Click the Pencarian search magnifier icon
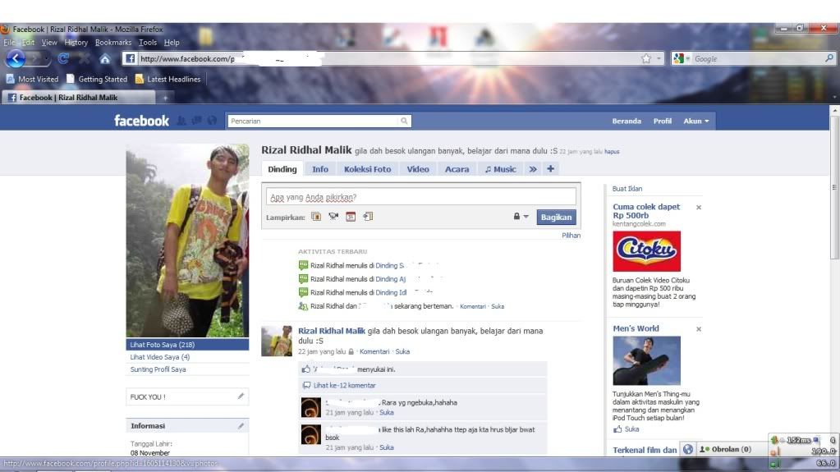The height and width of the screenshot is (472, 840). (x=404, y=121)
